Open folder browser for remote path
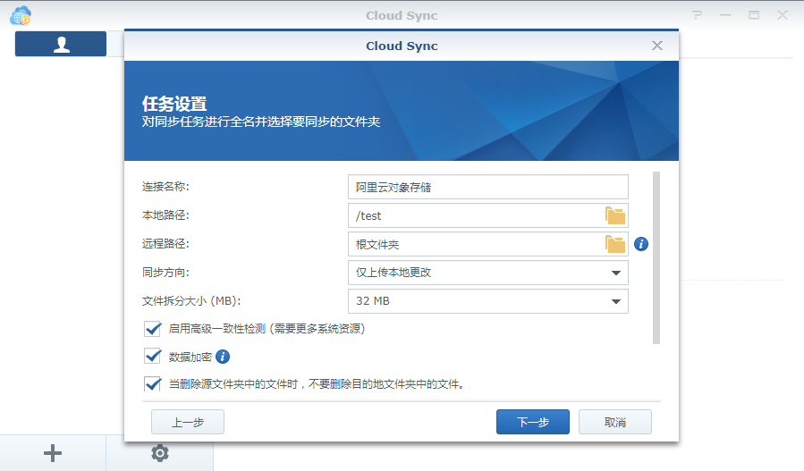The height and width of the screenshot is (471, 804). (615, 244)
